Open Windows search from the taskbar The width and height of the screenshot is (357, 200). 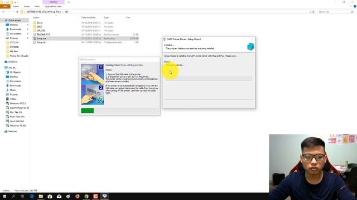tap(13, 196)
